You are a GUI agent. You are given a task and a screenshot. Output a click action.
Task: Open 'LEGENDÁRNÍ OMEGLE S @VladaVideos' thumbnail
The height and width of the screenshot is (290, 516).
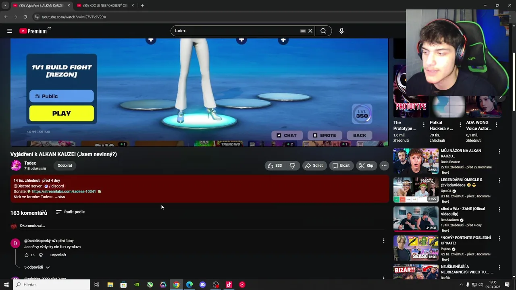[416, 190]
